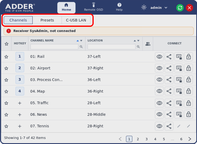197x144 pixels.
Task: Connect view-only to 02: Airport
Action: tap(159, 68)
